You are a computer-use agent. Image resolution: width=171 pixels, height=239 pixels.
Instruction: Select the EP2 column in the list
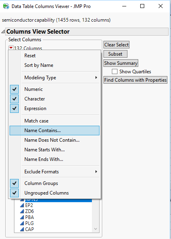[29, 205]
